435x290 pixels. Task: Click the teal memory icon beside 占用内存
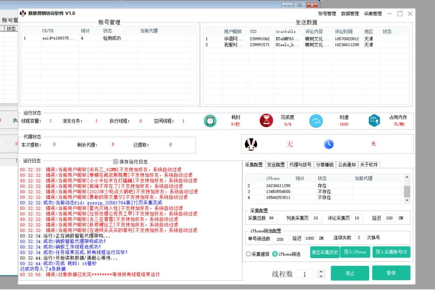[x=373, y=120]
